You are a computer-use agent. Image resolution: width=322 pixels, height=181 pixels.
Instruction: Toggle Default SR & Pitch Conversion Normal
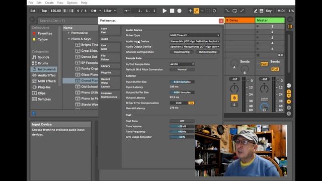click(x=182, y=69)
